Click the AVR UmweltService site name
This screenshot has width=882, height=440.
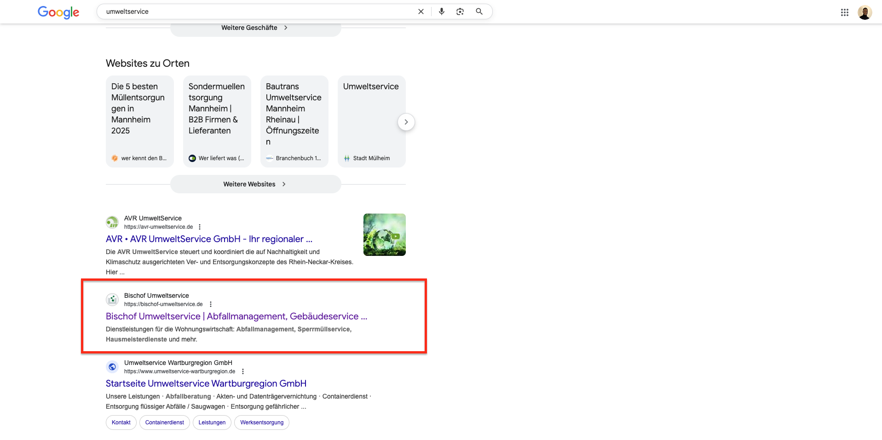[x=153, y=218]
